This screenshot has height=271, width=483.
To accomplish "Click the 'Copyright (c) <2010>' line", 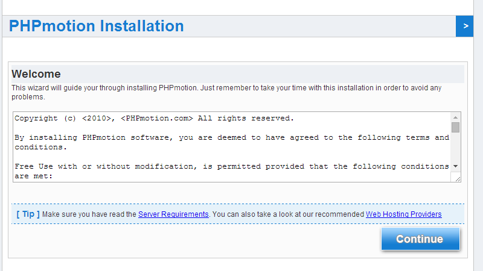I will coord(155,118).
